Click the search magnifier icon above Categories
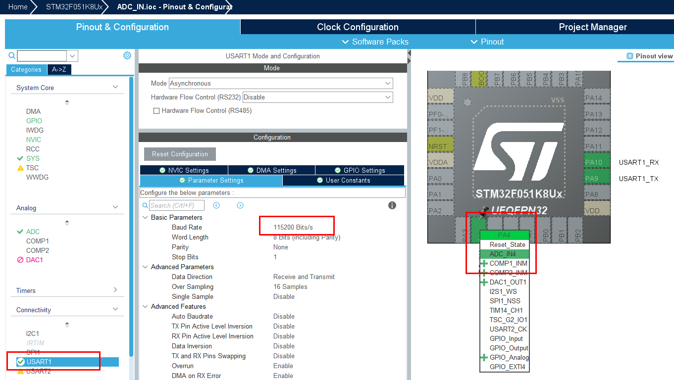Viewport: 674px width, 380px height. click(x=12, y=55)
